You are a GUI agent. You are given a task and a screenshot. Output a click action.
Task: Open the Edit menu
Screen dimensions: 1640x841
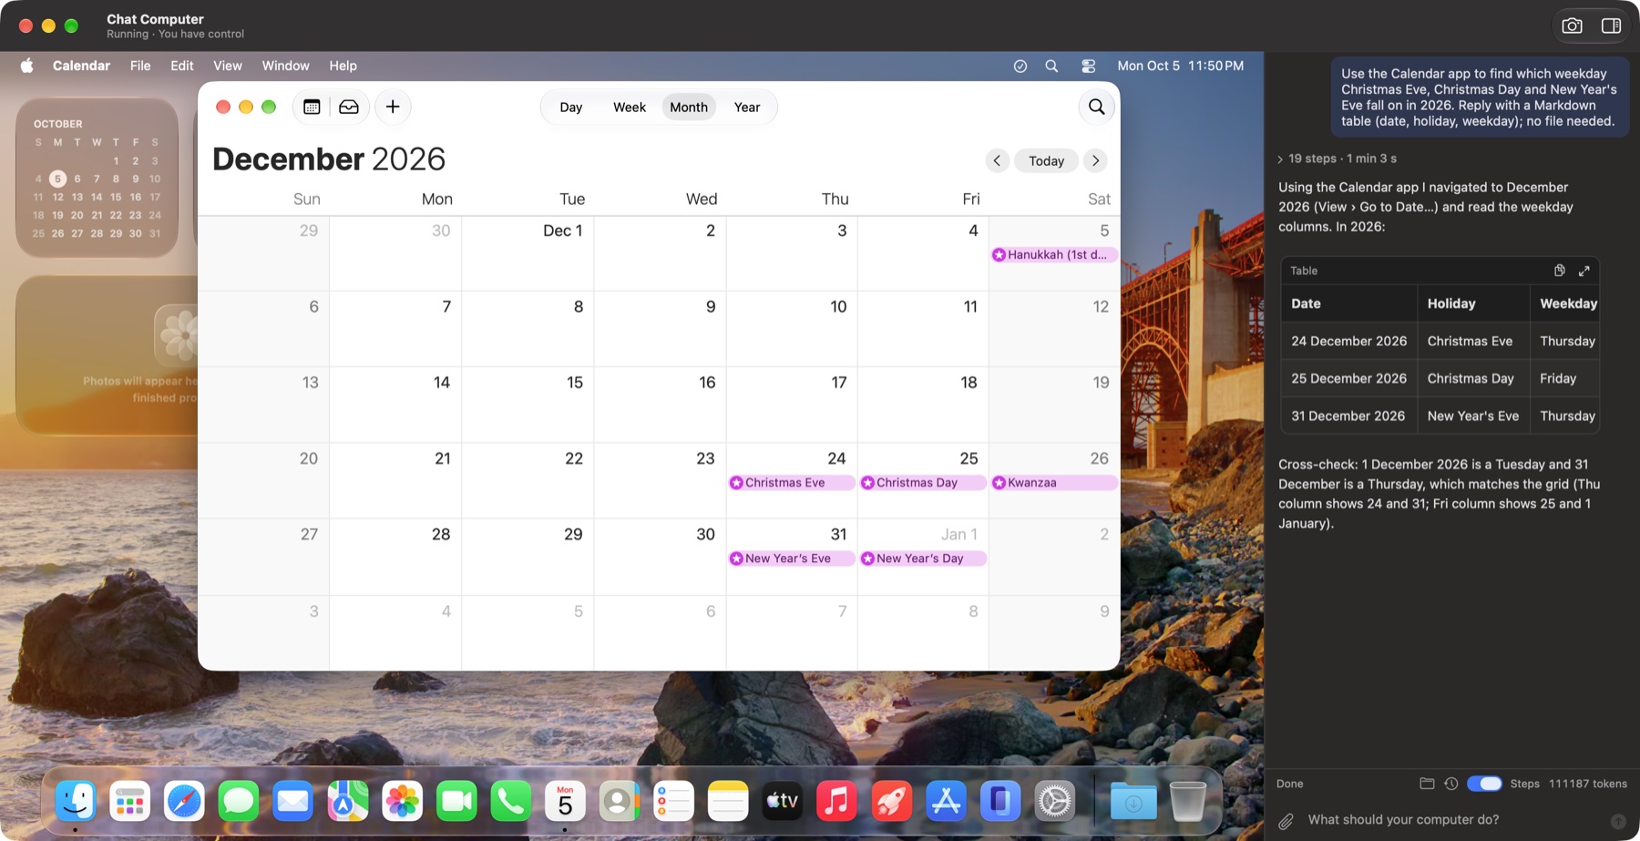pyautogui.click(x=182, y=66)
